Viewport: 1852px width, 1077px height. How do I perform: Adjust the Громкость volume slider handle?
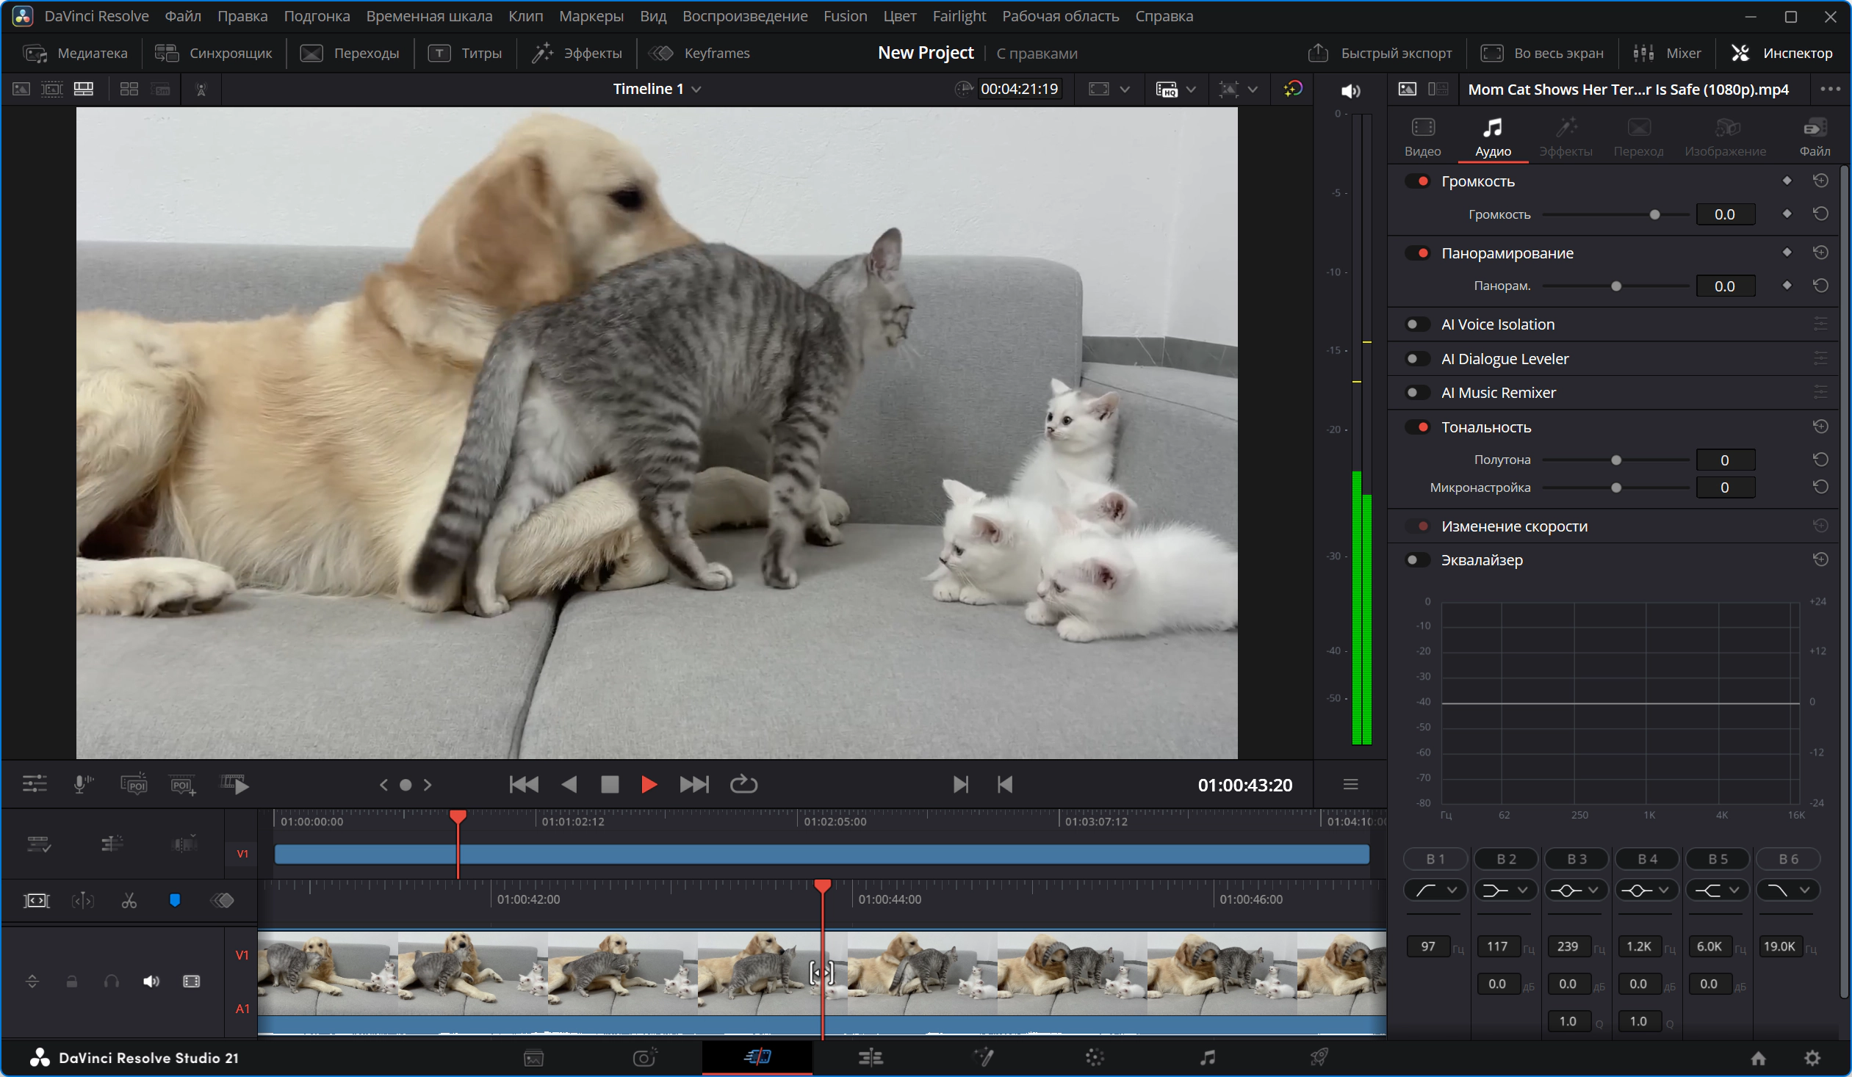(x=1654, y=214)
